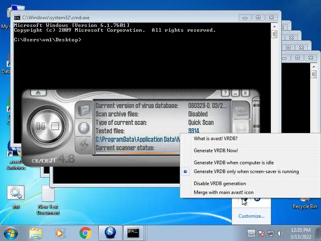The width and height of the screenshot is (321, 241).
Task: Click the lightning bolt update icon
Action: tap(84, 144)
